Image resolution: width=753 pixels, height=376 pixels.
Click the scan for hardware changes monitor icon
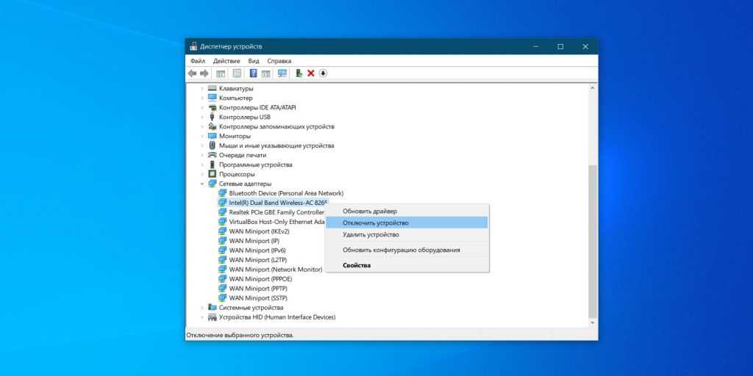pyautogui.click(x=282, y=73)
